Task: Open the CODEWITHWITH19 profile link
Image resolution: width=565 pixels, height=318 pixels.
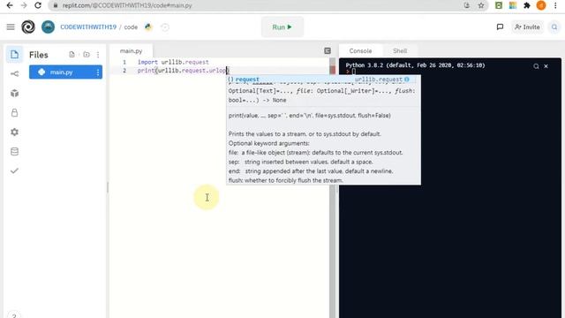Action: click(x=88, y=27)
